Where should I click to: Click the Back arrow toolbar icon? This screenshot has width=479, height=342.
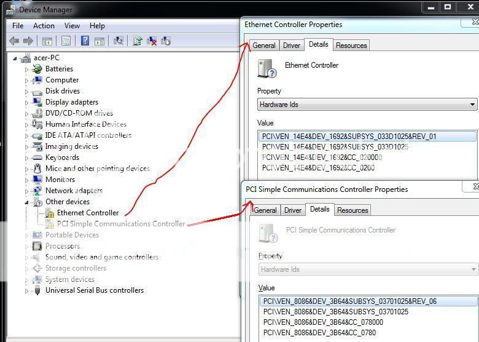tap(14, 41)
